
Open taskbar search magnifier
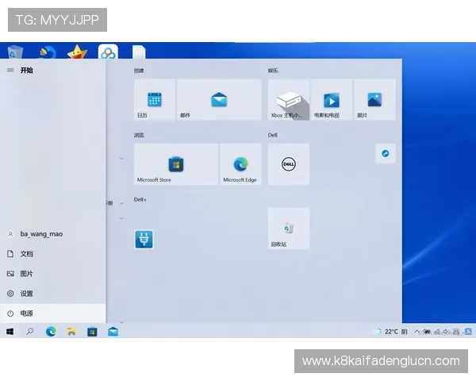click(x=30, y=332)
